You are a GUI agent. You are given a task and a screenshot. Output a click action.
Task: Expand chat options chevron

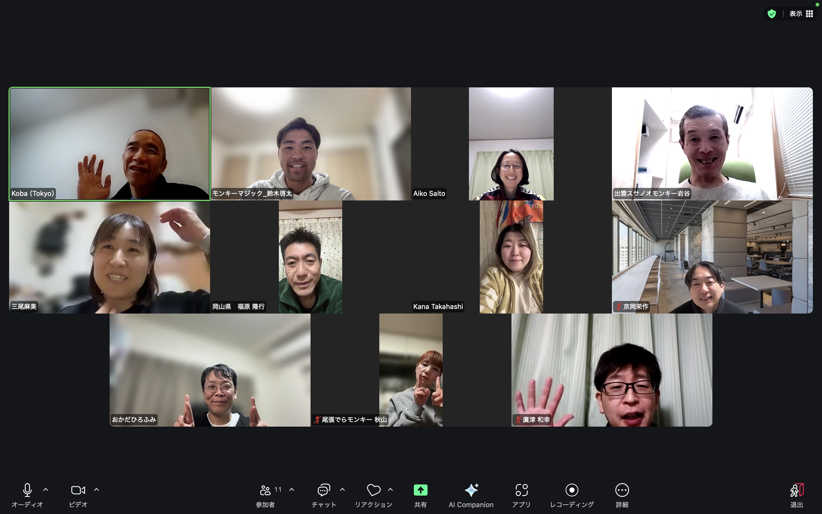342,490
